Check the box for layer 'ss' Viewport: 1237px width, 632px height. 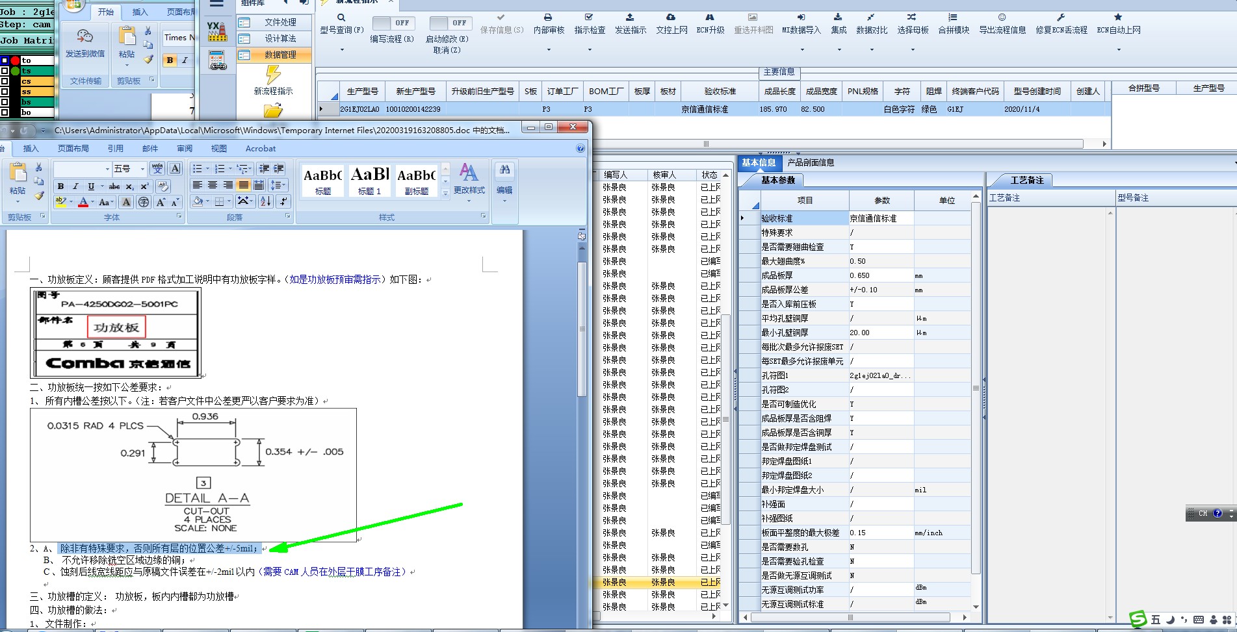tap(5, 92)
